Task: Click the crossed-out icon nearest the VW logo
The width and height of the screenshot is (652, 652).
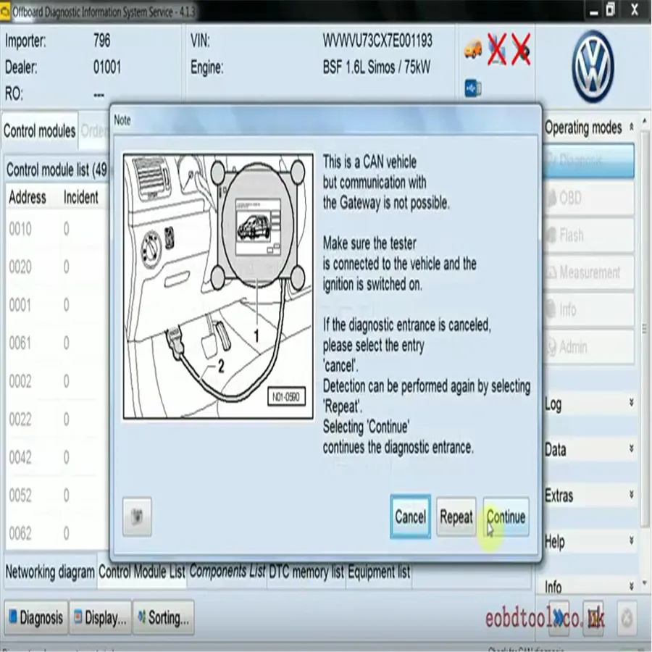Action: [521, 49]
